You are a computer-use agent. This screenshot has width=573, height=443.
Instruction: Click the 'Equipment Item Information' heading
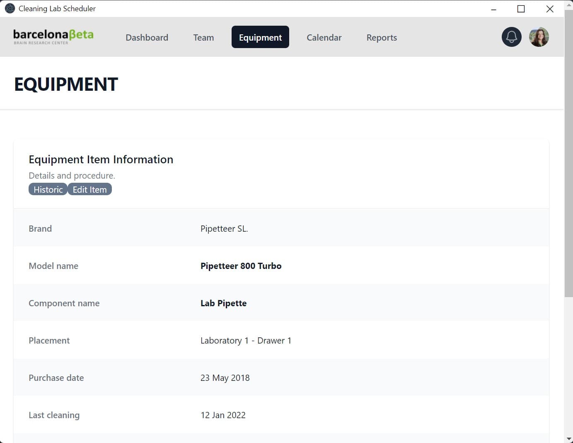(101, 160)
